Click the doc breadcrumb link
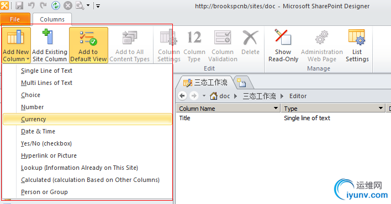 (225, 96)
